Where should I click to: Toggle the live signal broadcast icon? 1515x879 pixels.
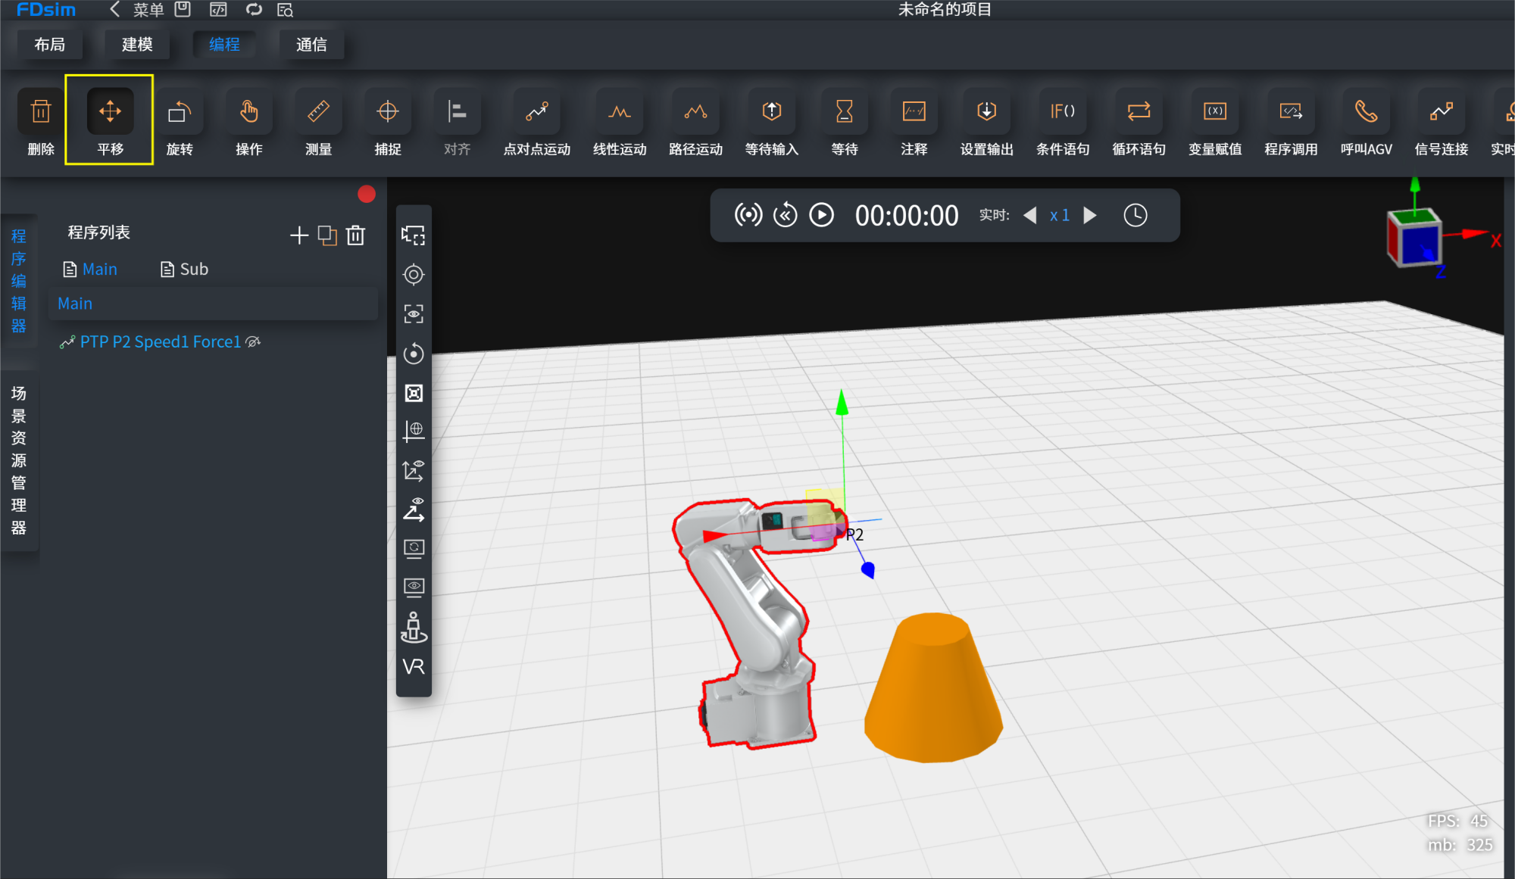[x=748, y=215]
